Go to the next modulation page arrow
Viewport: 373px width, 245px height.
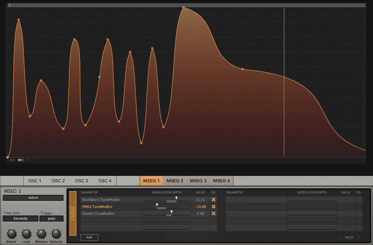pos(358,238)
